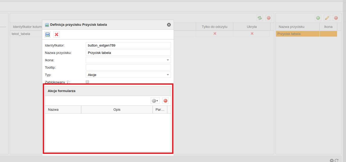The height and width of the screenshot is (162, 346).
Task: Delete the button with rightmost red minus icon
Action: click(336, 18)
